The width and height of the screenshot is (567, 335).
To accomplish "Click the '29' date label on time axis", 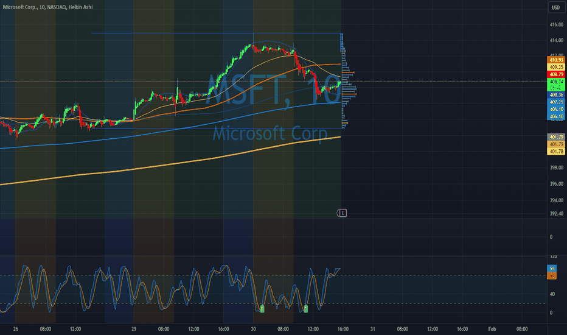I will tap(134, 329).
